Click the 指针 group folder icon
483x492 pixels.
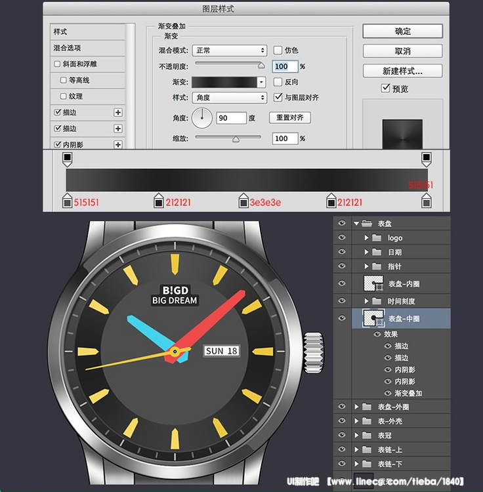377,266
